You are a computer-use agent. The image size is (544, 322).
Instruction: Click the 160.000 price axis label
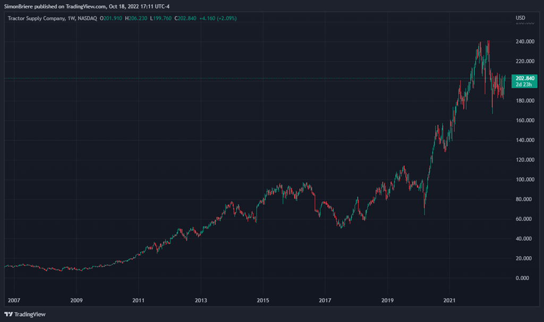pyautogui.click(x=525, y=121)
